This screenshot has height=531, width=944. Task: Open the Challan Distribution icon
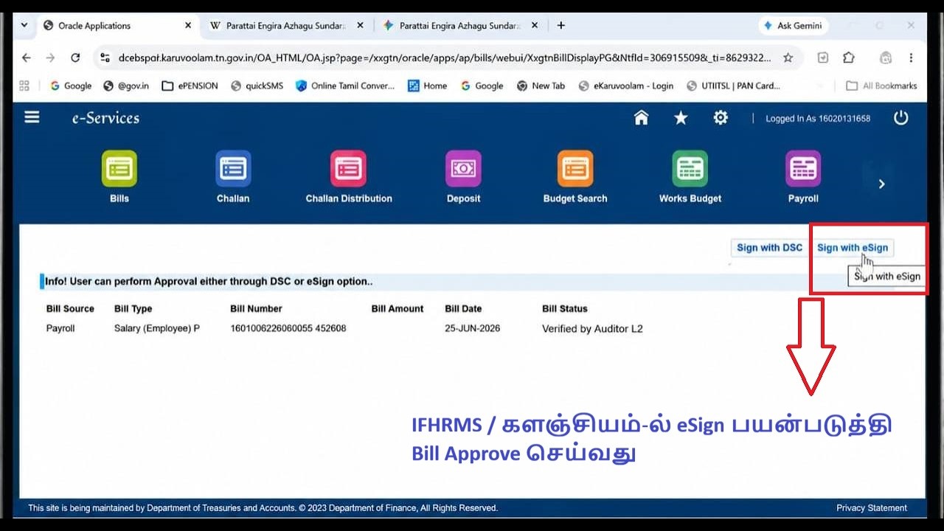348,168
